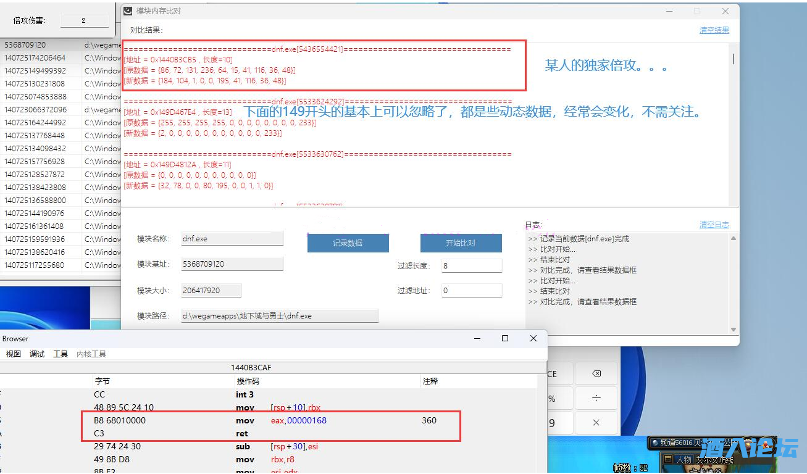Screen dimensions: 807x474
Task: Click the comment value 360
Action: [x=429, y=420]
